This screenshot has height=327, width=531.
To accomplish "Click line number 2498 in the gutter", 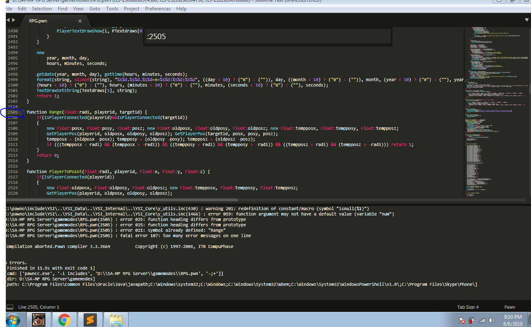I will click(x=13, y=74).
